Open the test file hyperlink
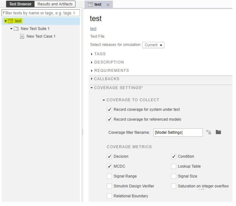Screen dimensions: 236x206 tap(93, 29)
